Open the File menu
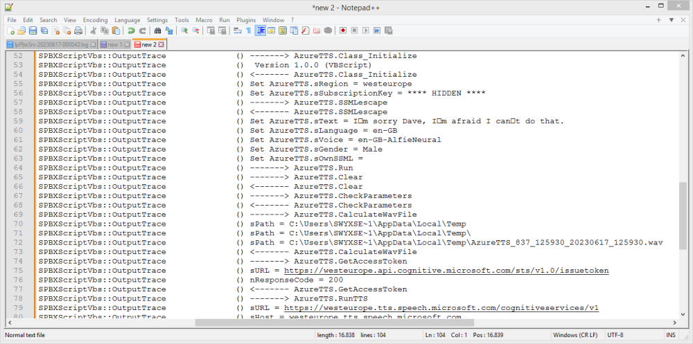This screenshot has width=693, height=344. [12, 20]
